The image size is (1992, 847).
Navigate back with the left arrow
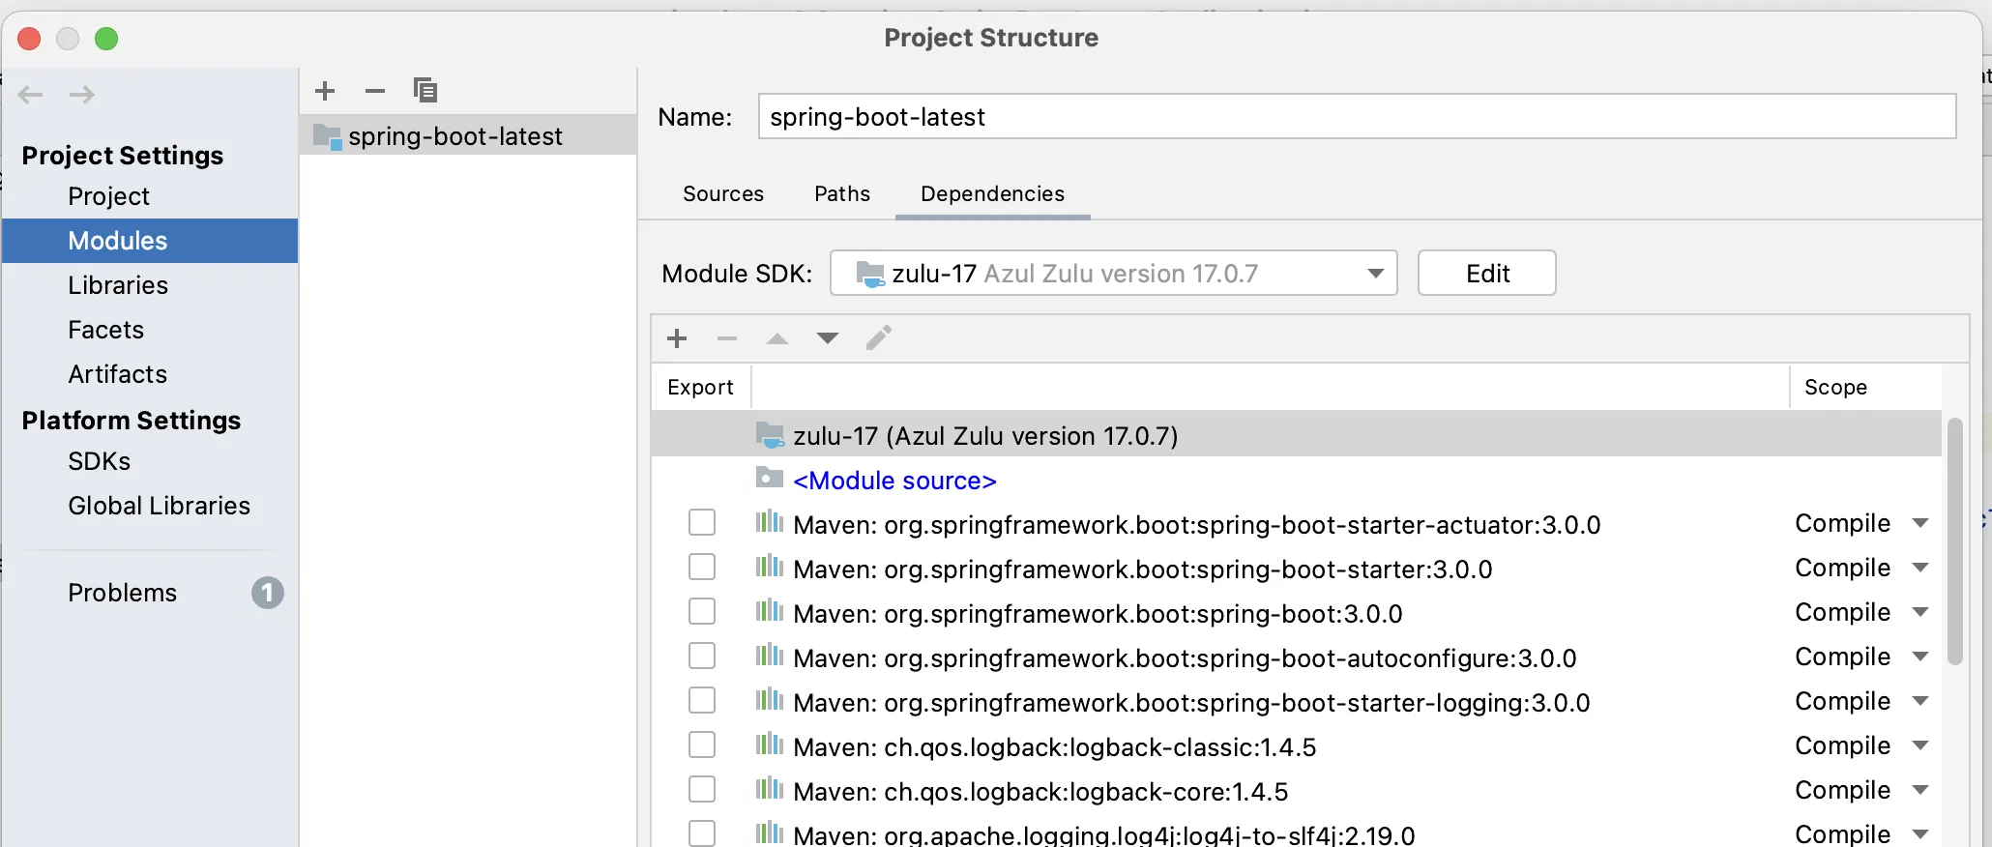[x=31, y=95]
